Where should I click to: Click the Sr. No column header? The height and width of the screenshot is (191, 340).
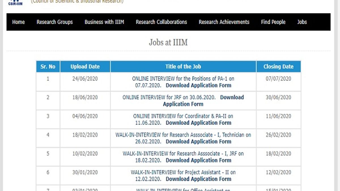[x=48, y=66]
